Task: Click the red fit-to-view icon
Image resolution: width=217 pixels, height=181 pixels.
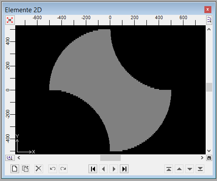Action: coord(10,20)
